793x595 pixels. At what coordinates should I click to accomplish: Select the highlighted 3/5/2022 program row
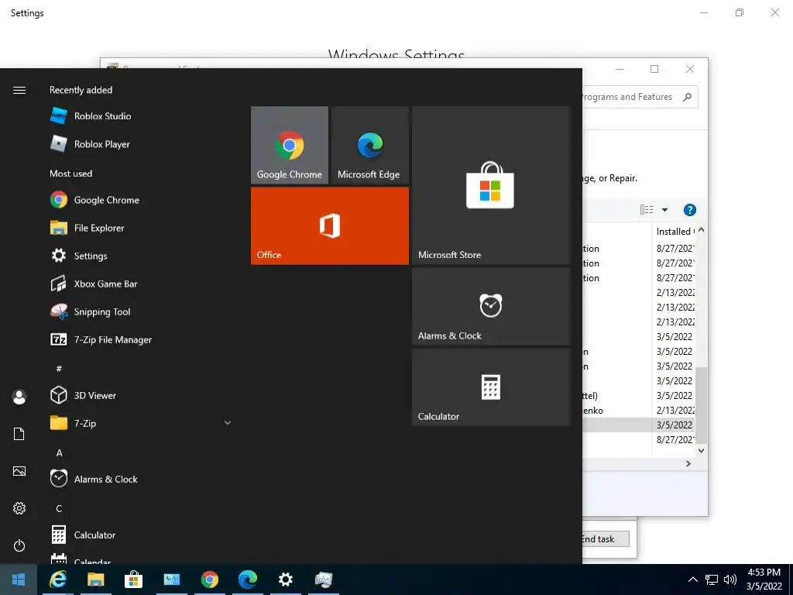[x=639, y=425]
